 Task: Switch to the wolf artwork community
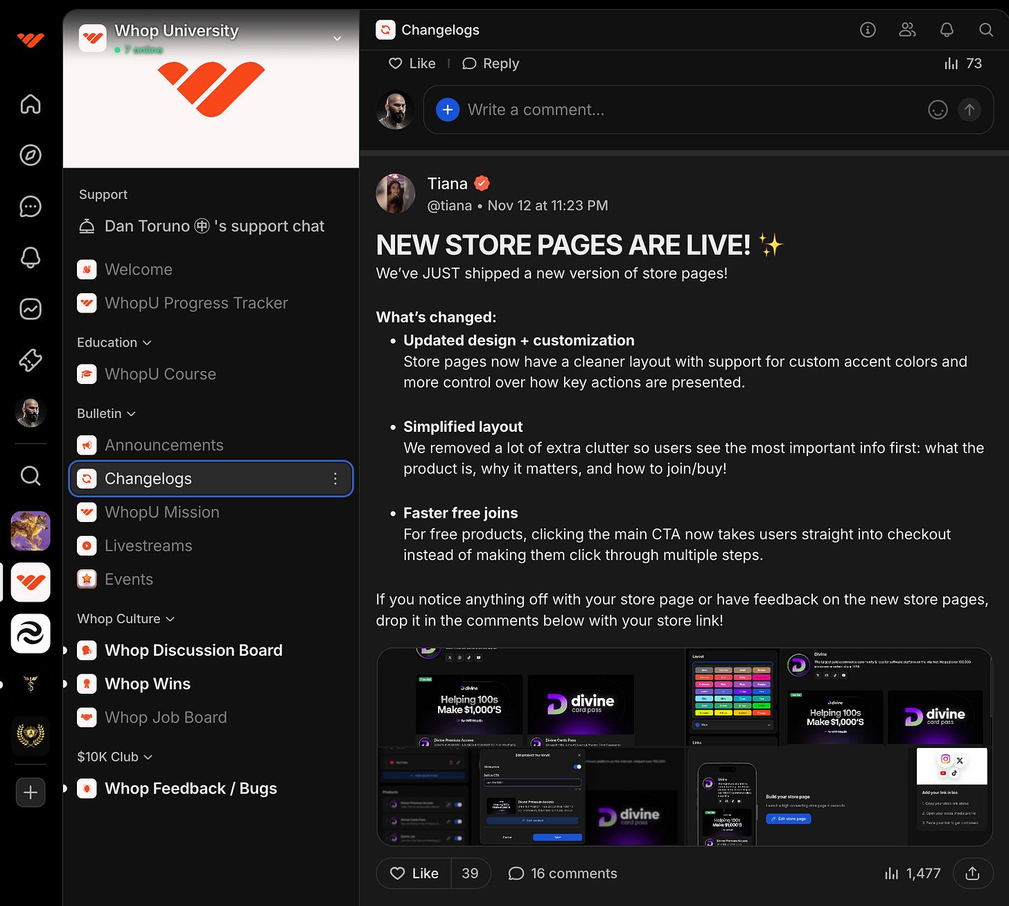coord(30,531)
